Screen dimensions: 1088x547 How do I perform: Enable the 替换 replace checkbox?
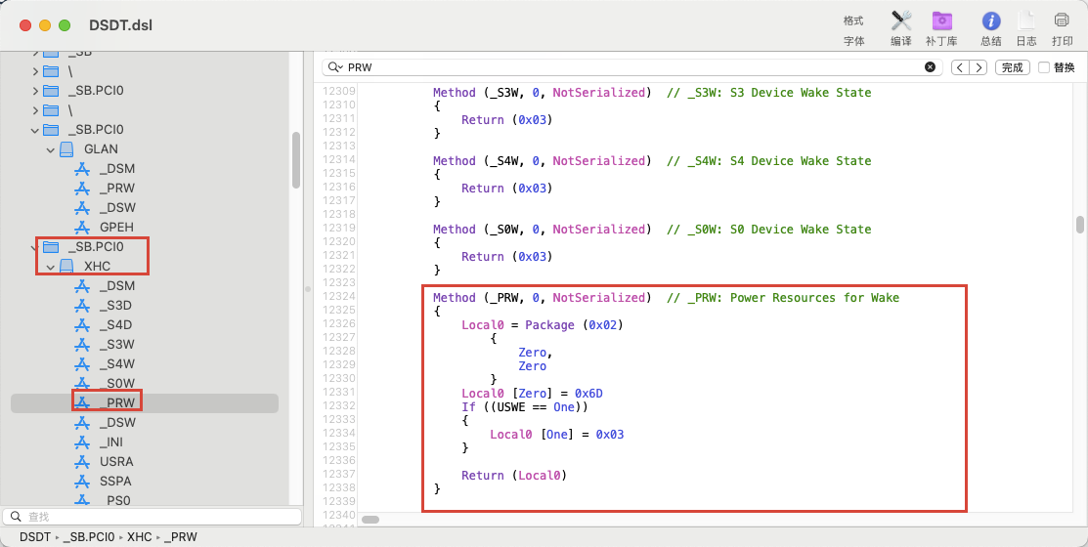point(1044,67)
